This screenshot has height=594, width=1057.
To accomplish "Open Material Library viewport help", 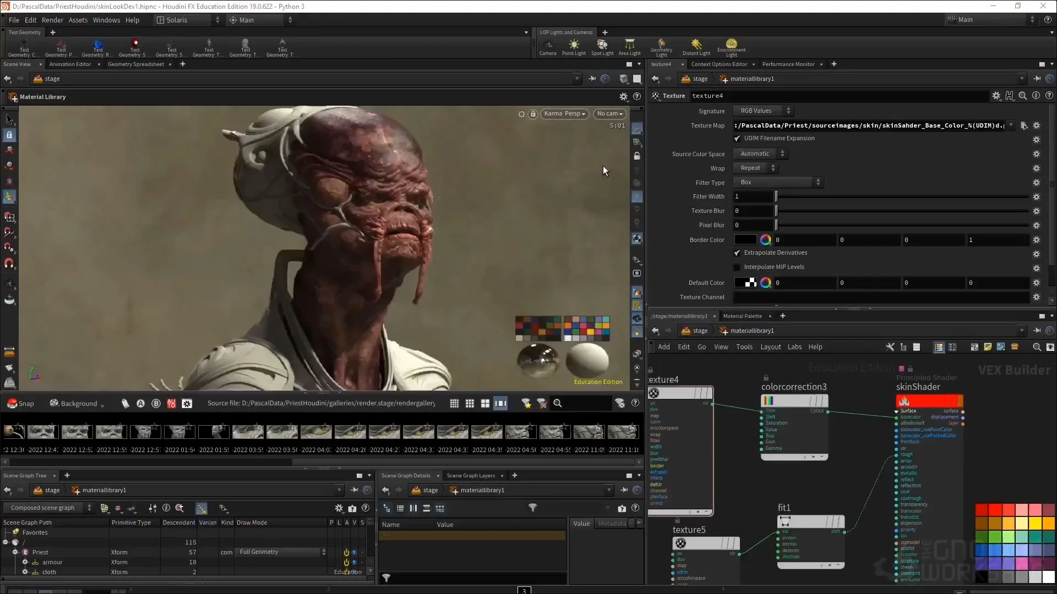I will pyautogui.click(x=637, y=96).
